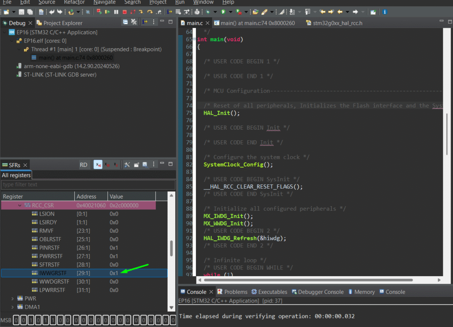Toggle Collapse All icon in Debug view

(x=125, y=22)
